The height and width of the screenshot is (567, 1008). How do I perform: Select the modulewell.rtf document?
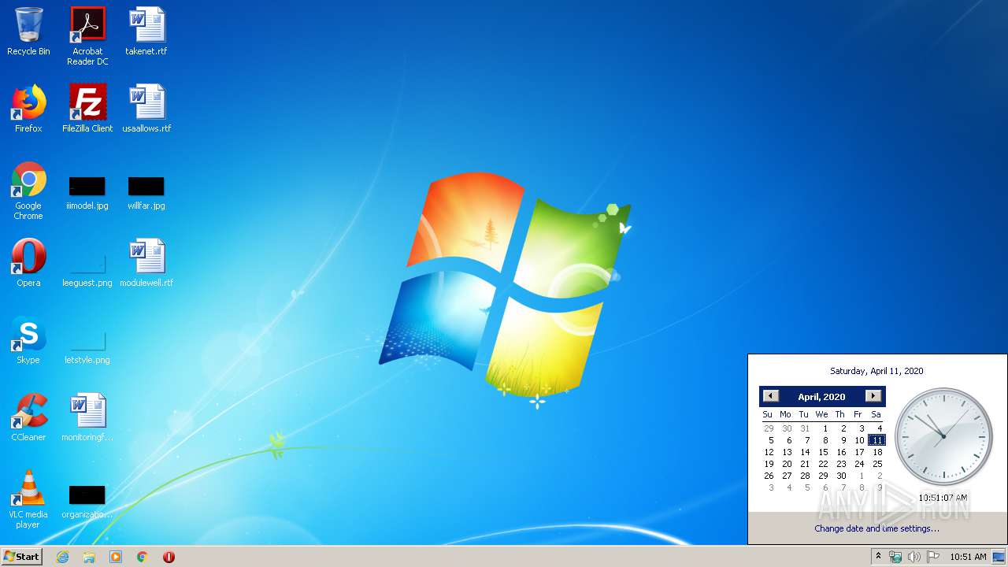[x=146, y=263]
